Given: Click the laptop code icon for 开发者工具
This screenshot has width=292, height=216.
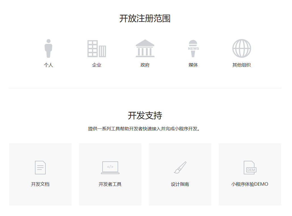Looking at the screenshot, I should [x=110, y=168].
